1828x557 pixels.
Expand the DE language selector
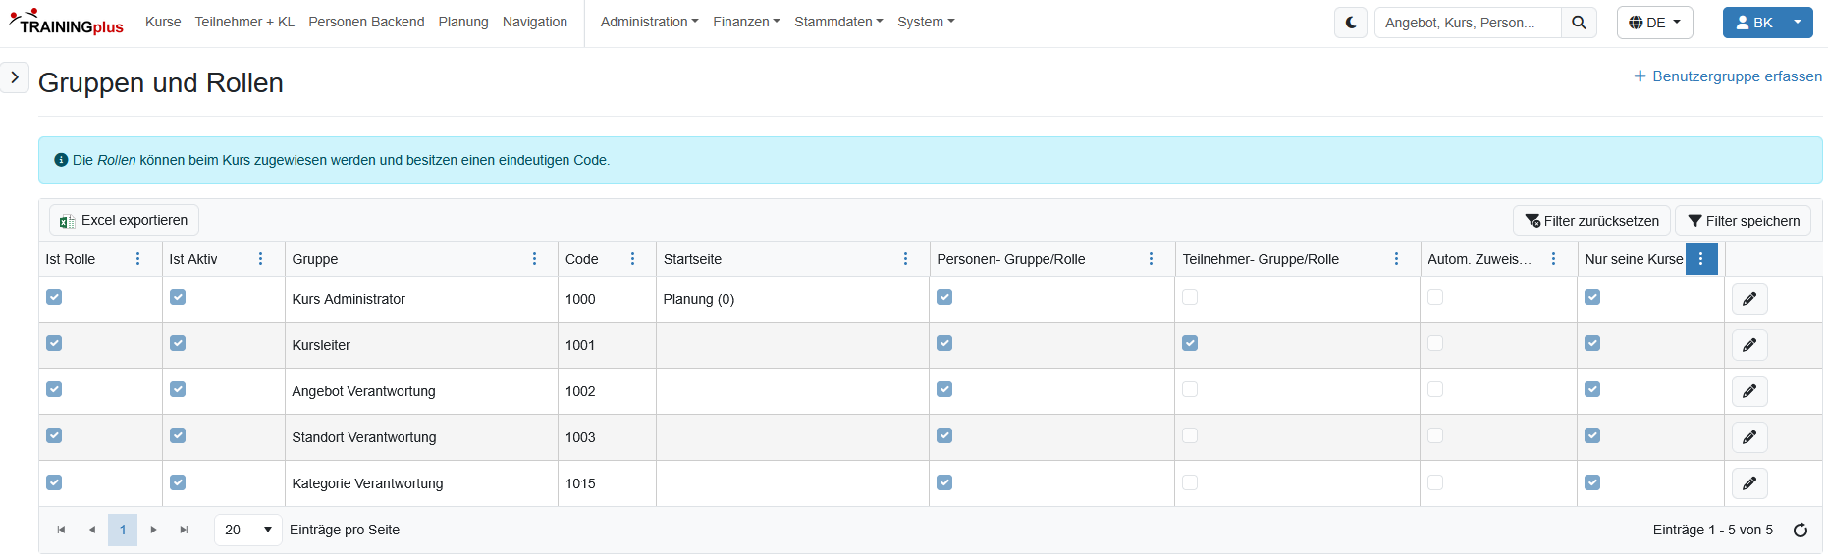point(1654,23)
